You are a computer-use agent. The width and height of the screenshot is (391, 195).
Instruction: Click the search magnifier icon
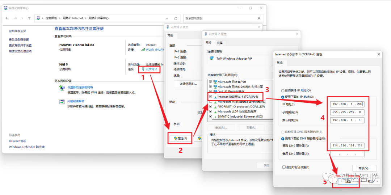[259, 18]
